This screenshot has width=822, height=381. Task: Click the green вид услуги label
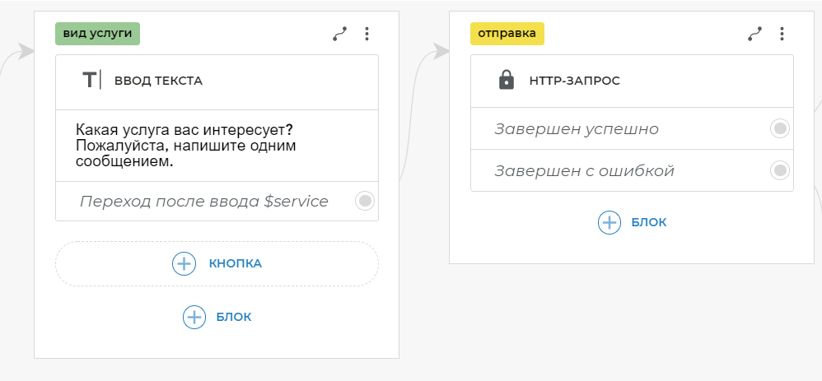pyautogui.click(x=98, y=34)
